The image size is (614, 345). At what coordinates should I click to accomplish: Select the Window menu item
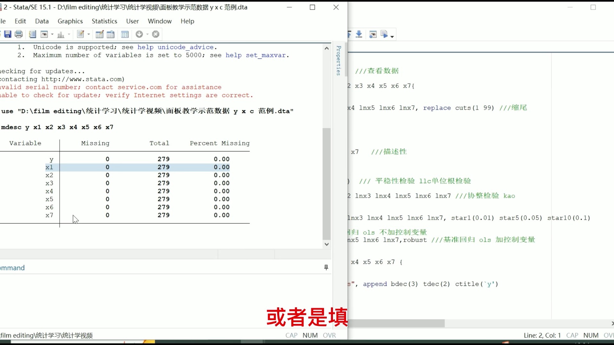(x=159, y=21)
